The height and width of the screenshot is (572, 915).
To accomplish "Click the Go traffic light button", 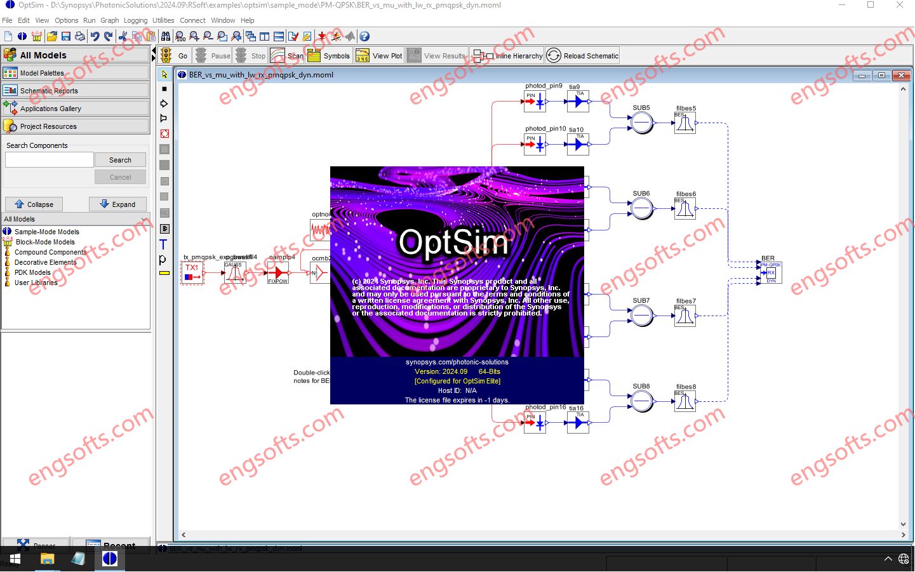I will [x=175, y=56].
